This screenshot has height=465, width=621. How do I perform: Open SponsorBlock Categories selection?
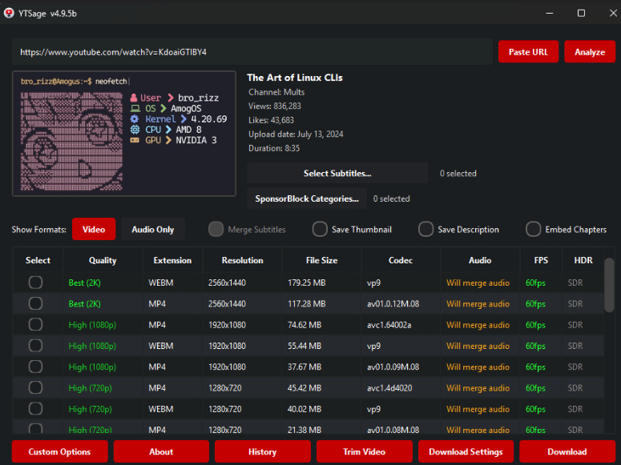307,198
